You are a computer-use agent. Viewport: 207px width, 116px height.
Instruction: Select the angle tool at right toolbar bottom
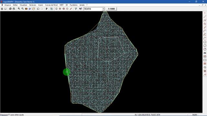(205, 75)
